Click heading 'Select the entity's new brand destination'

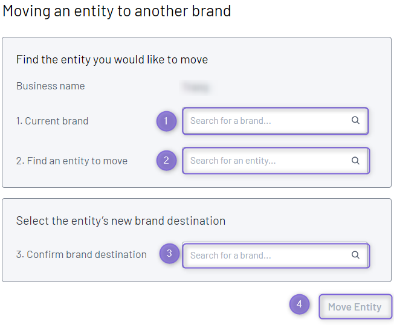tap(121, 221)
